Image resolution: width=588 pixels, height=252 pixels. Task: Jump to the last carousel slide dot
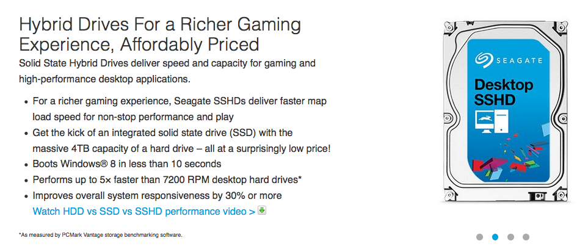point(526,237)
